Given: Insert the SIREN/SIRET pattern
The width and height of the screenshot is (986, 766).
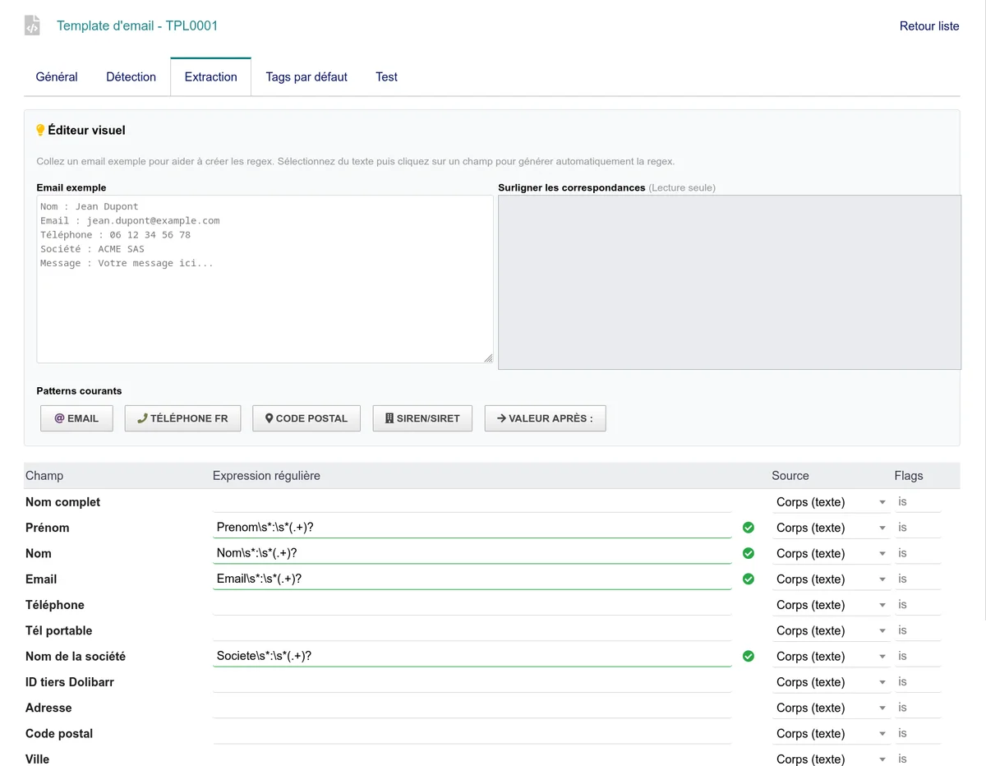Looking at the screenshot, I should 422,418.
